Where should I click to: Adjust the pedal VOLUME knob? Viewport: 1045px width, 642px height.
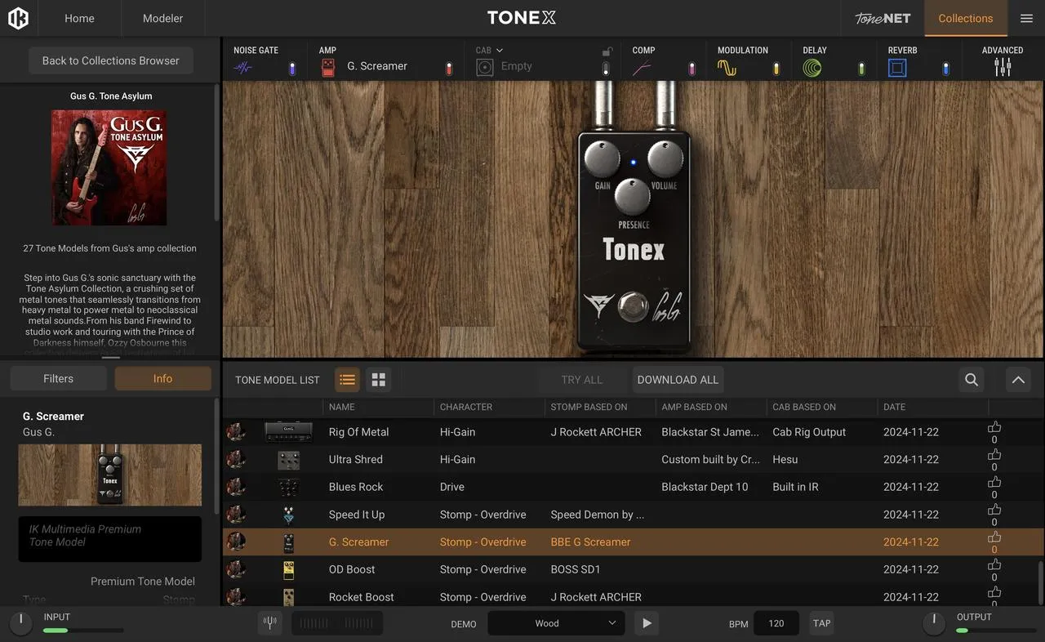click(665, 158)
